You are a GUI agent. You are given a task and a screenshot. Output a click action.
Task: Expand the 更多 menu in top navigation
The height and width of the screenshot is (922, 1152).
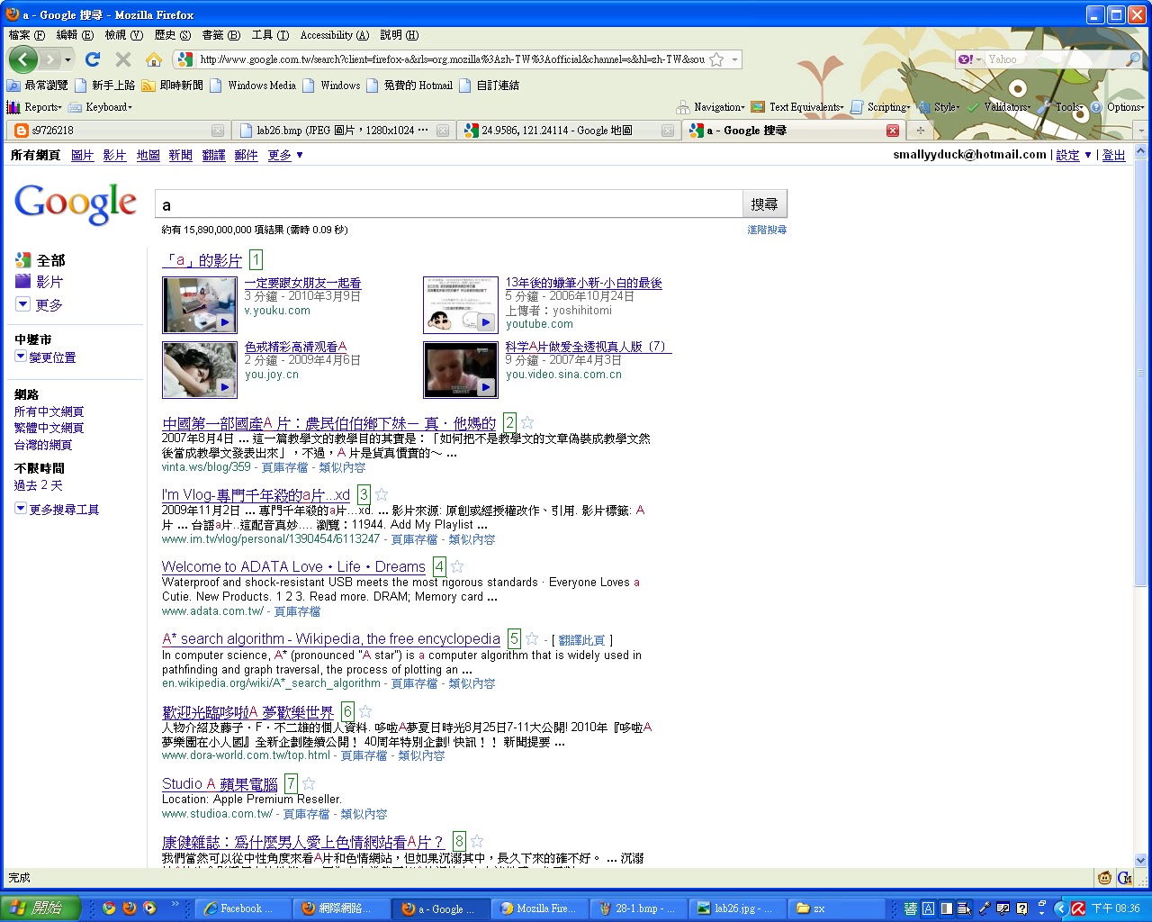point(285,155)
